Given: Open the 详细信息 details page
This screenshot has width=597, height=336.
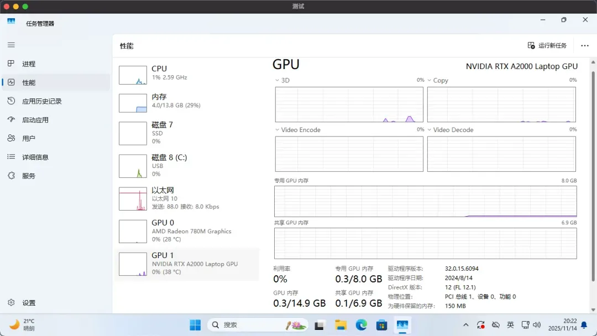Looking at the screenshot, I should (x=35, y=158).
